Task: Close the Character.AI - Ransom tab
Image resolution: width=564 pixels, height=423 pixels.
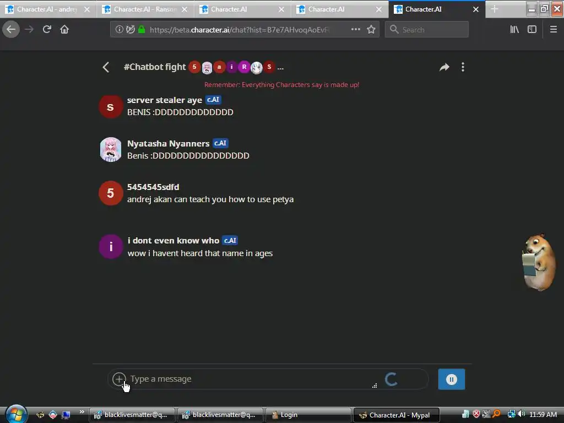Action: click(x=185, y=9)
